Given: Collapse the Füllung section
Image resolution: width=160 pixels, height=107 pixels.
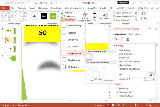Looking at the screenshot, I should point(114,46).
